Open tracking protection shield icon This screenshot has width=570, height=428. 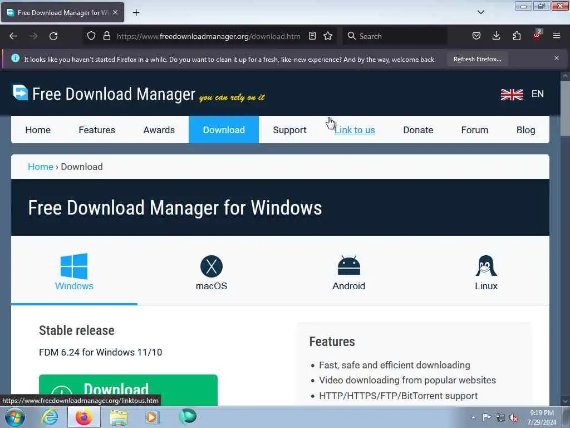pyautogui.click(x=91, y=36)
